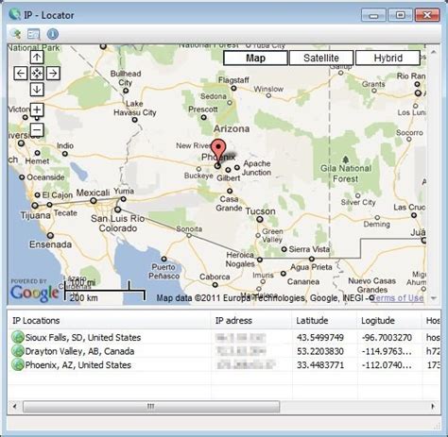Click the red marker on Phoenix
The width and height of the screenshot is (448, 437).
(218, 151)
